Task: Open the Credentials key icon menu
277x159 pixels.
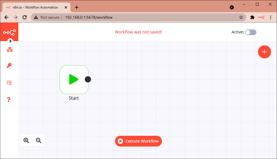Action: [9, 65]
